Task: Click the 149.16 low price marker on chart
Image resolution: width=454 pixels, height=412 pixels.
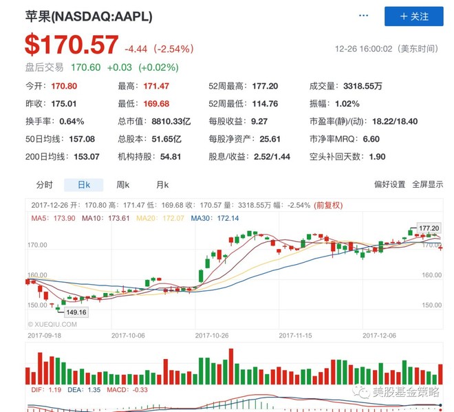Action: pos(76,312)
